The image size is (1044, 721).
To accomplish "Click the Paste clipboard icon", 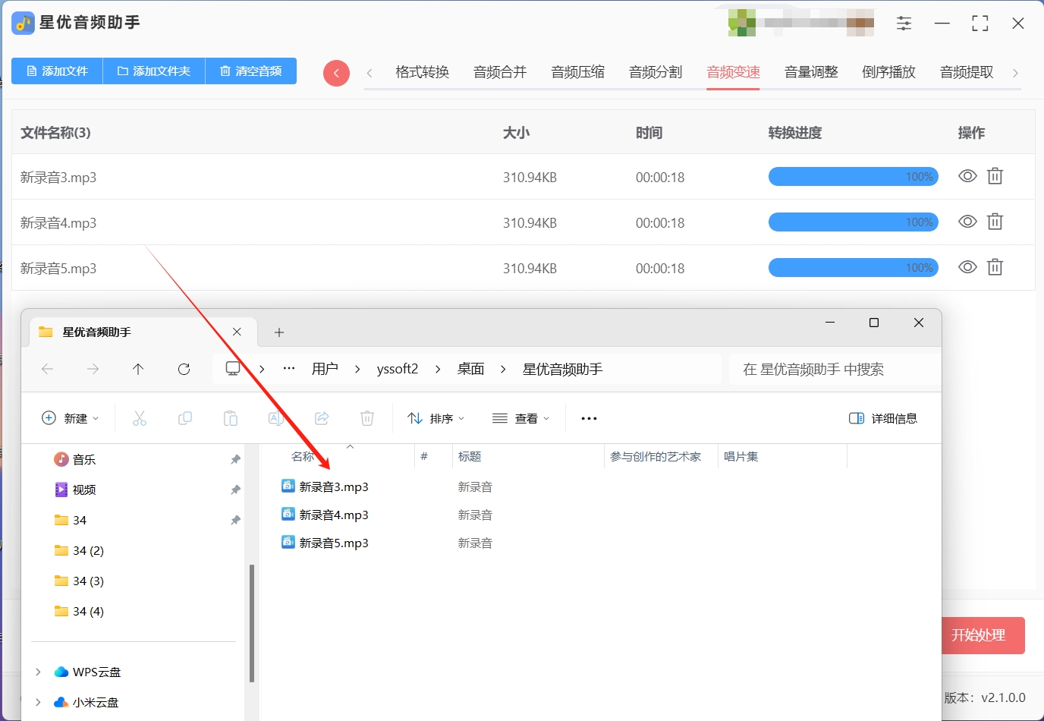I will click(x=231, y=418).
